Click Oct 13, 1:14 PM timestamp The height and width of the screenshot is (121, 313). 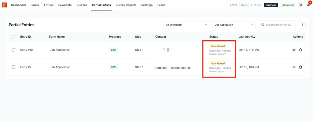(x=249, y=67)
